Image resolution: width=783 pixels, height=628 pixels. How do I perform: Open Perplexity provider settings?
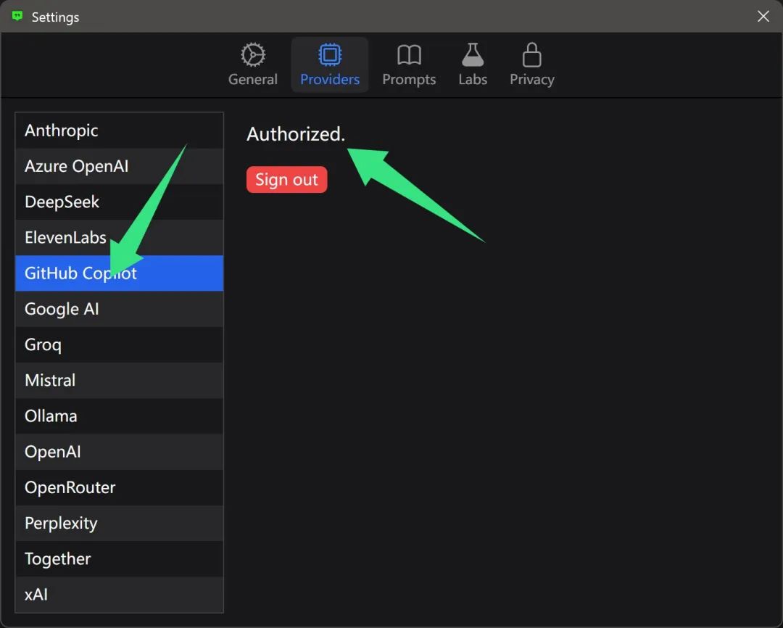(x=120, y=524)
